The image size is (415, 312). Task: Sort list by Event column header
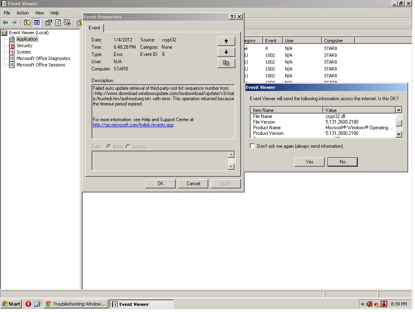pos(273,40)
